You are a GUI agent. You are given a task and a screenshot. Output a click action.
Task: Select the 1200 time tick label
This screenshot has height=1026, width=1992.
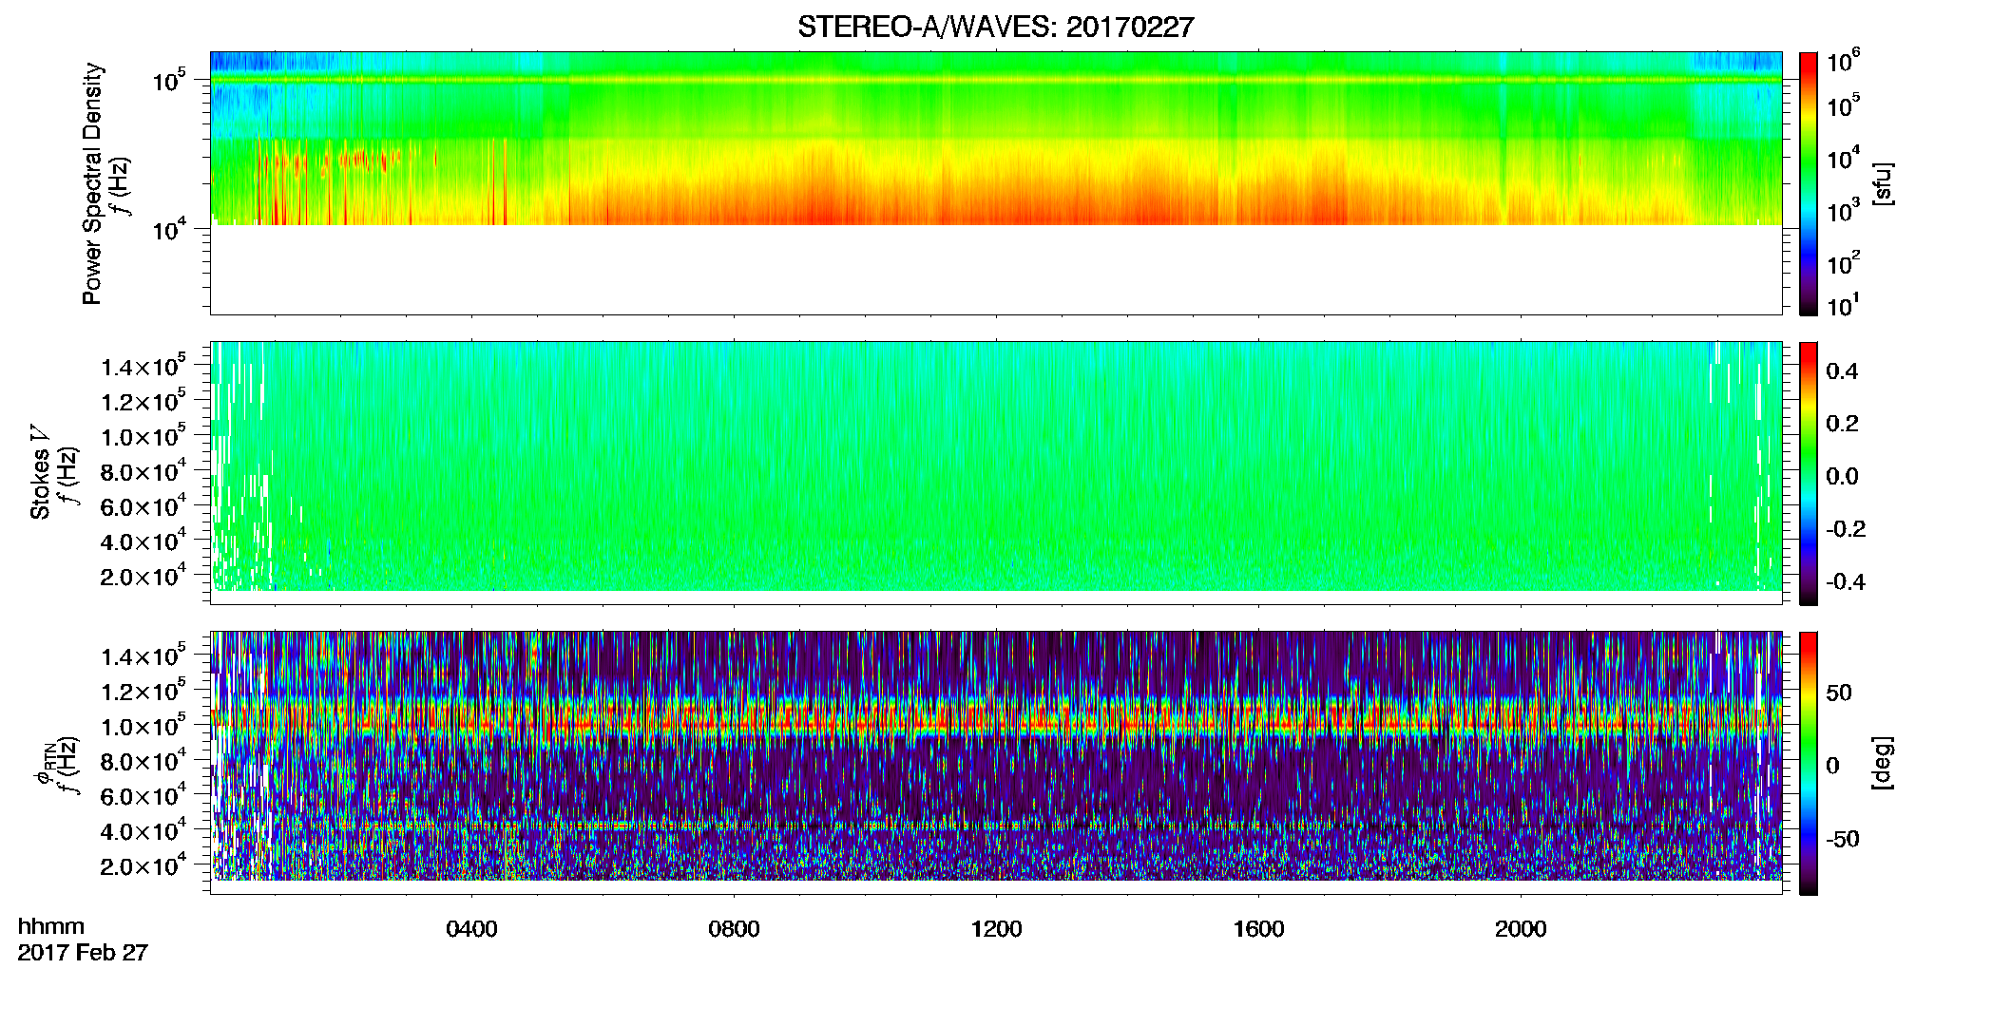[x=996, y=929]
